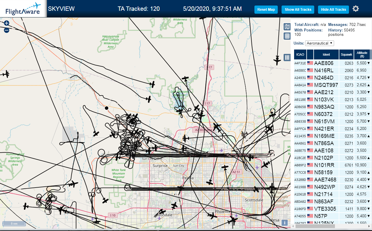Click squawk value 6761
372x231 pixels.
click(x=349, y=165)
